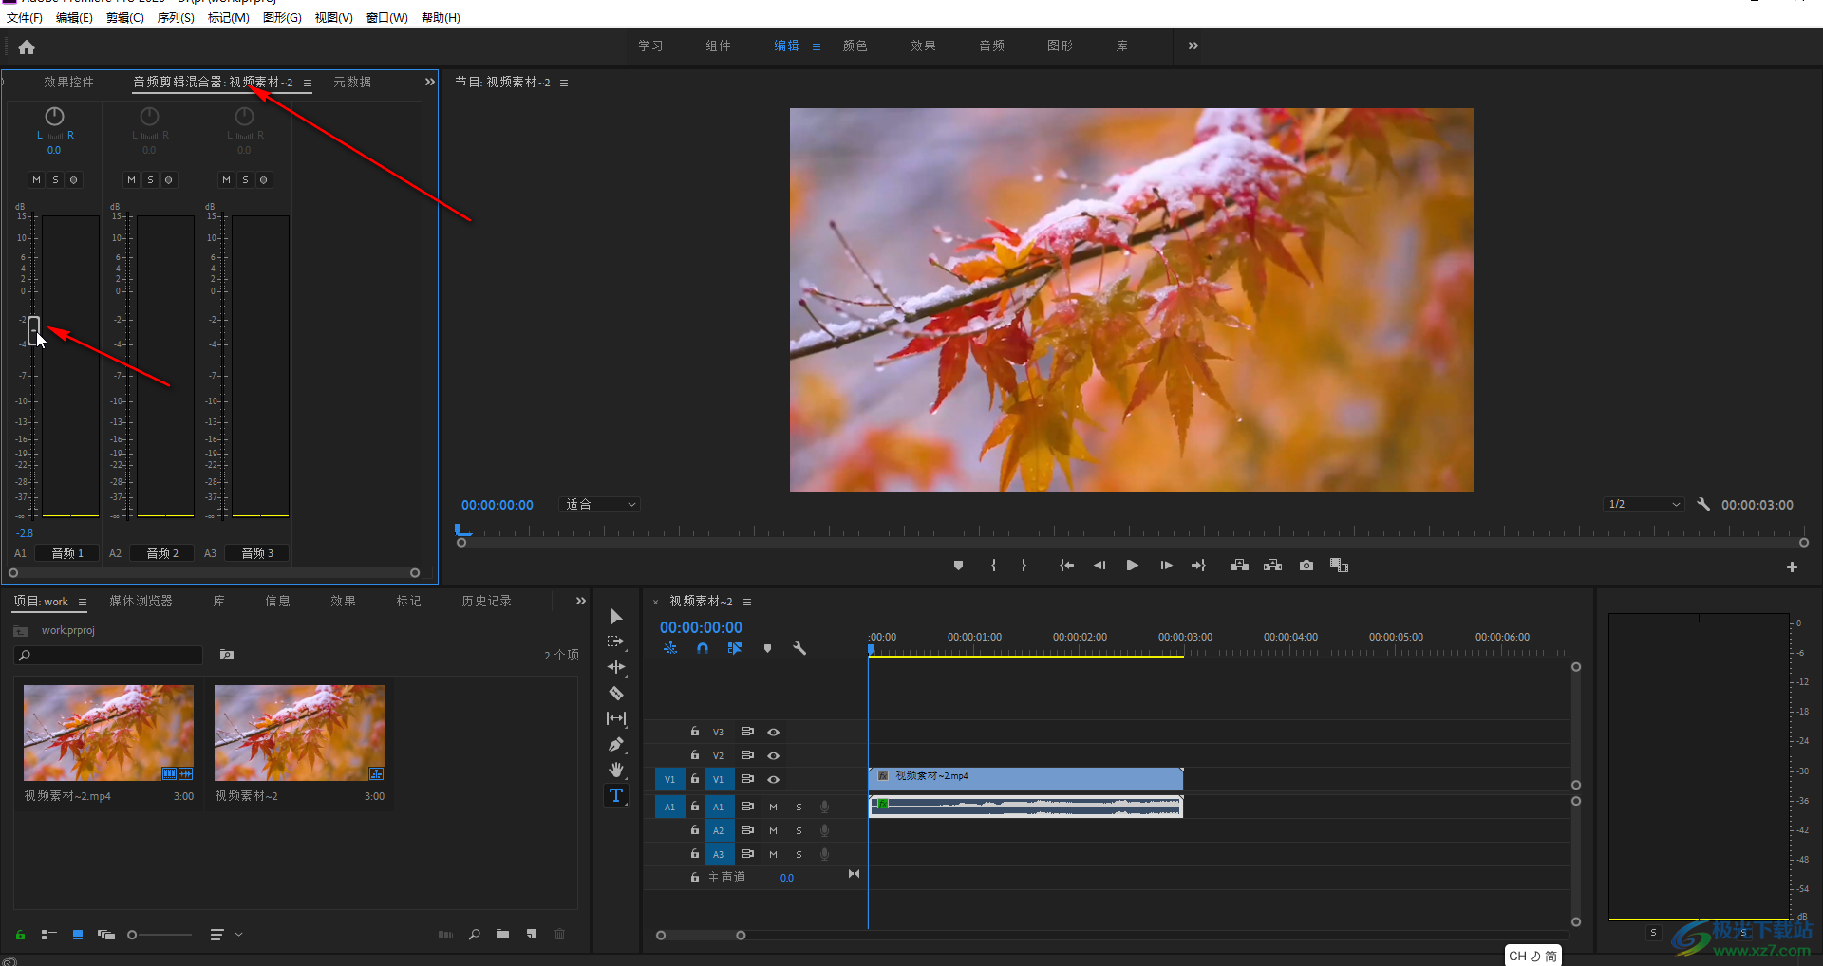This screenshot has height=966, width=1823.
Task: Click the Go to Next Edit Point button
Action: (x=1198, y=565)
